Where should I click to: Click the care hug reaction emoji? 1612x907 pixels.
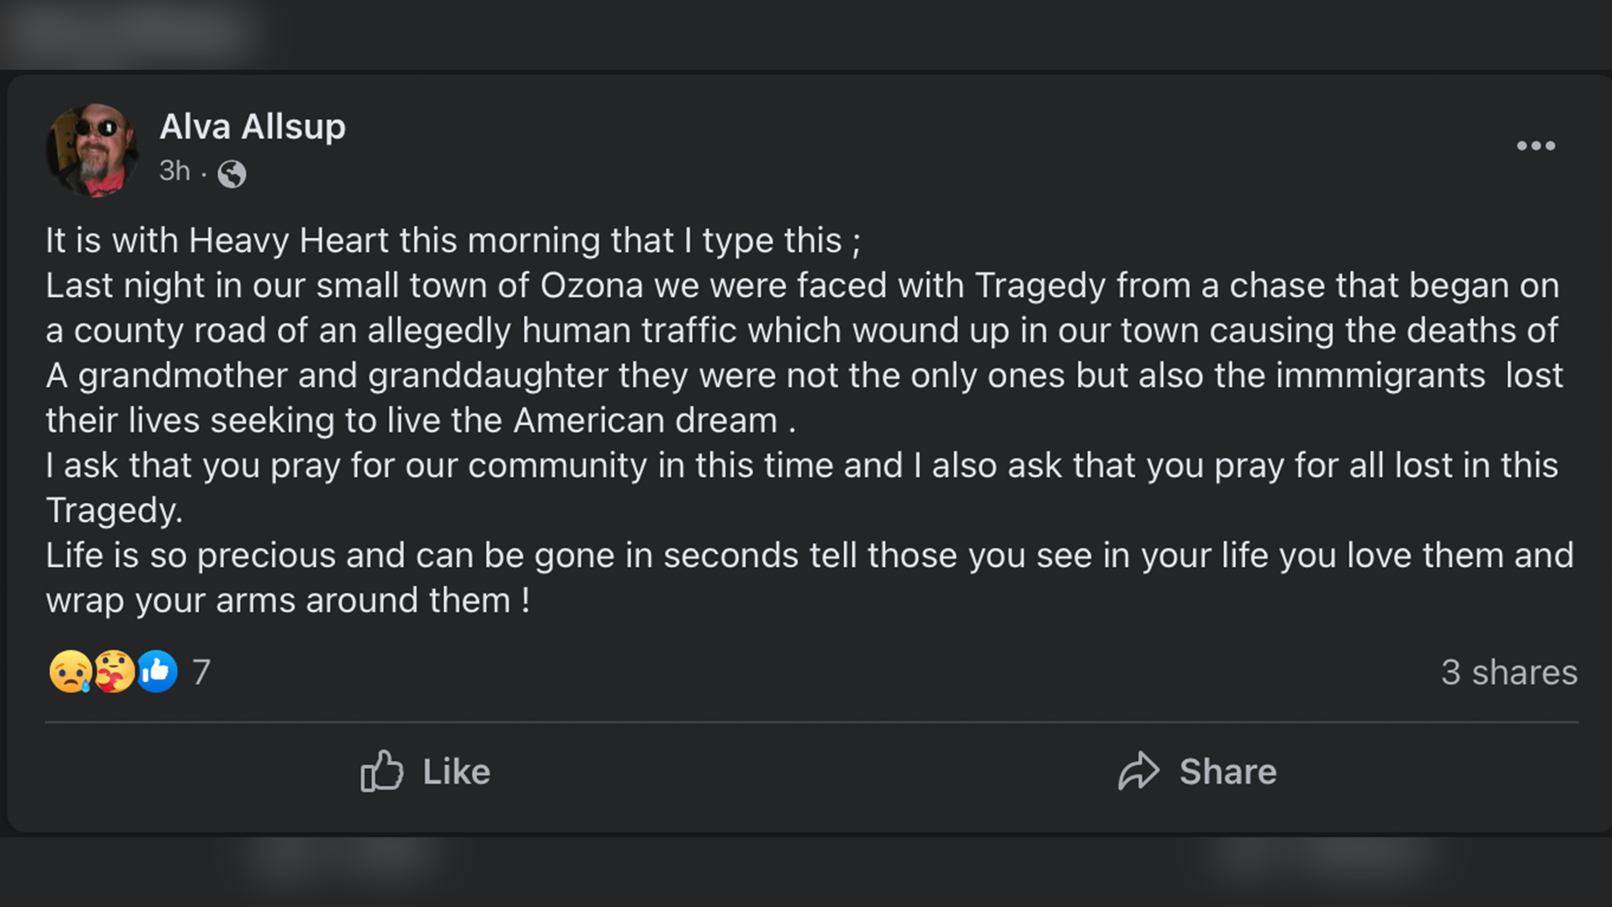click(113, 672)
